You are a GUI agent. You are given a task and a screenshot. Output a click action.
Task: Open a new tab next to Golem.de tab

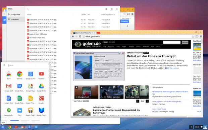tap(98, 33)
